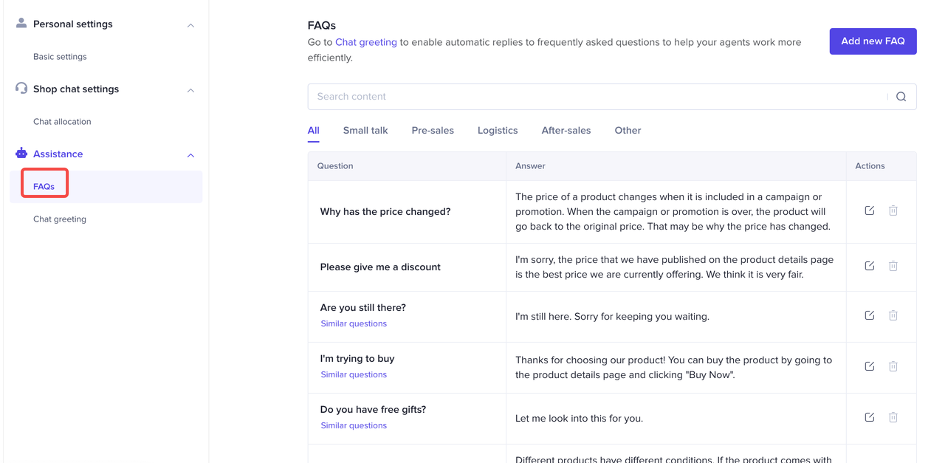Viewport: 945px width, 463px height.
Task: Edit the "Do you have free gifts?" FAQ
Action: [869, 417]
